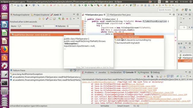The height and width of the screenshot is (108, 193).
Task: Toggle Show Failures Only in JUnit view
Action: [x=47, y=19]
